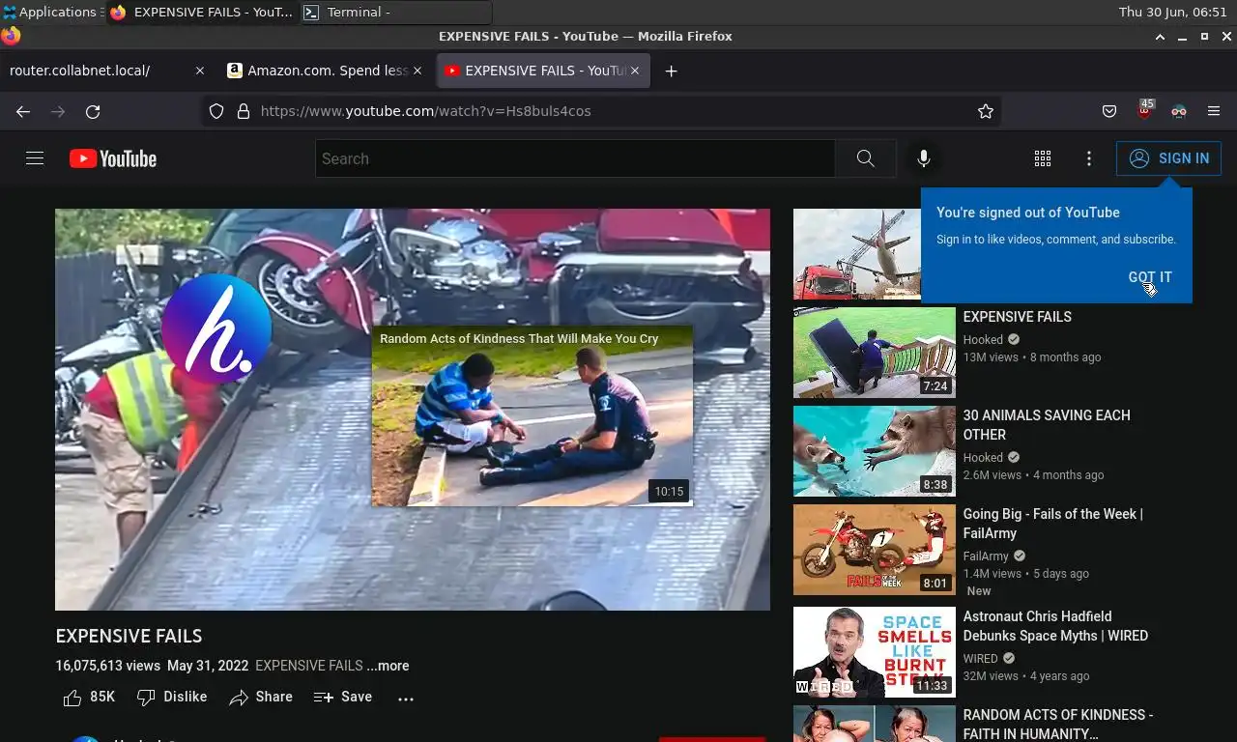Save video to playlist
This screenshot has width=1237, height=742.
pos(343,697)
